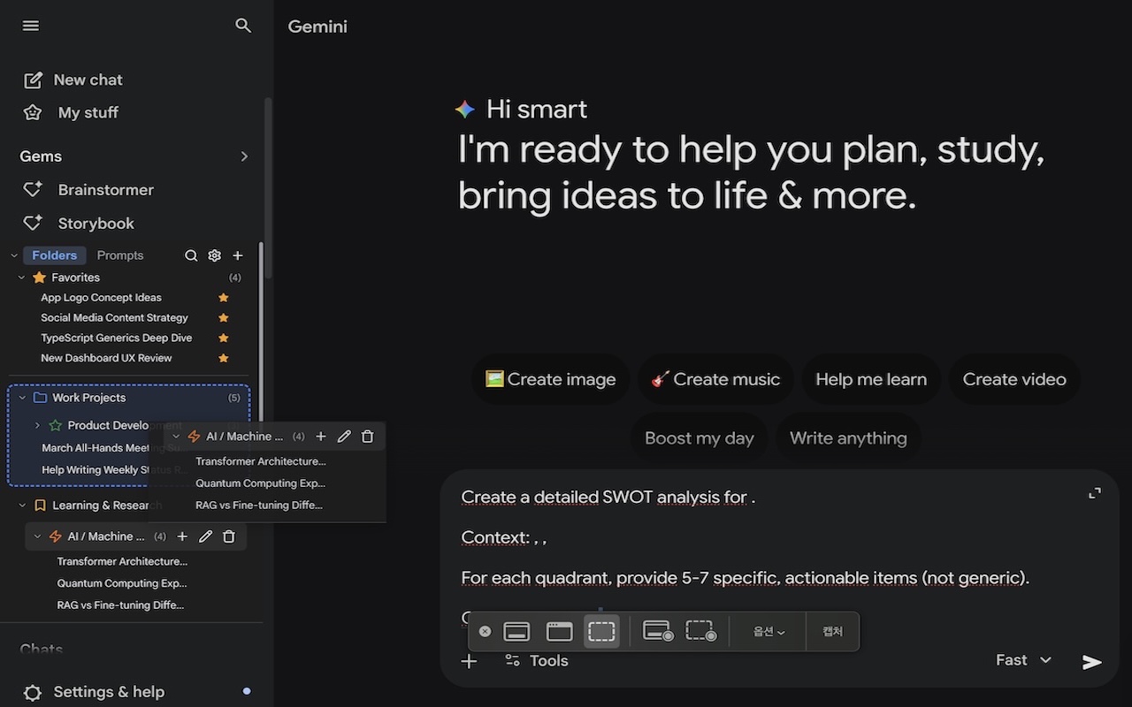This screenshot has width=1132, height=707.
Task: Select the Create music suggestion chip
Action: pyautogui.click(x=715, y=379)
